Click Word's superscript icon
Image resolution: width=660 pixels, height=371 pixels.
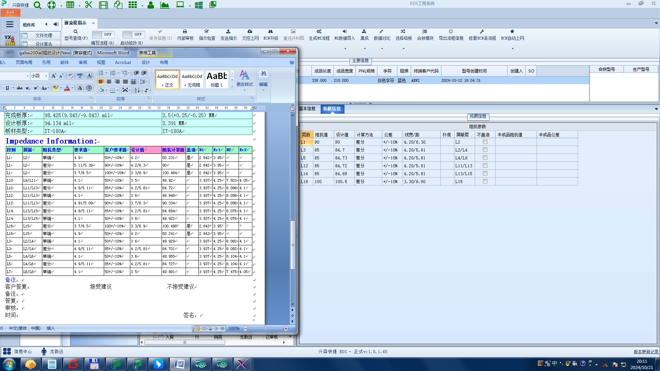(36, 88)
